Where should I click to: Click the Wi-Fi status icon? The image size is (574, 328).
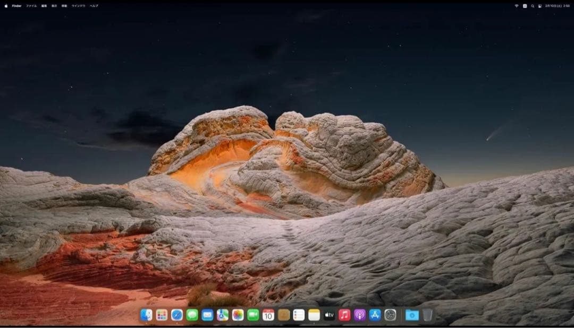(517, 5)
